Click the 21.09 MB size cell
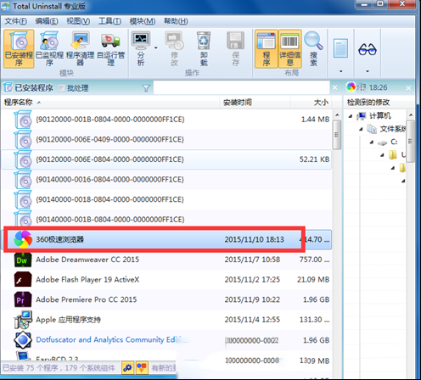The image size is (421, 380). pyautogui.click(x=313, y=280)
